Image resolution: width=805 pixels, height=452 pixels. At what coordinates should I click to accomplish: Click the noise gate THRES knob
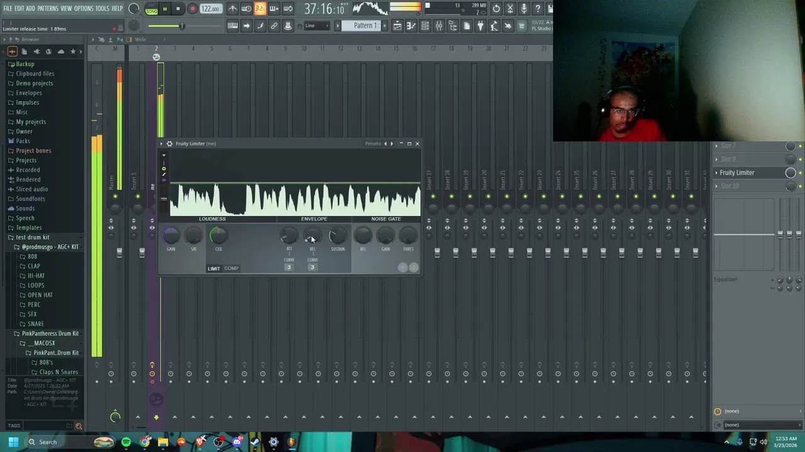tap(408, 236)
